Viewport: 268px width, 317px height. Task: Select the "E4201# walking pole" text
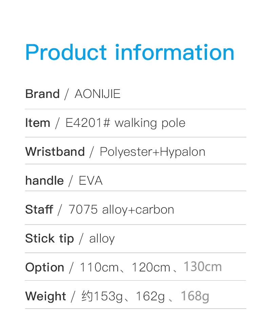[x=125, y=123]
